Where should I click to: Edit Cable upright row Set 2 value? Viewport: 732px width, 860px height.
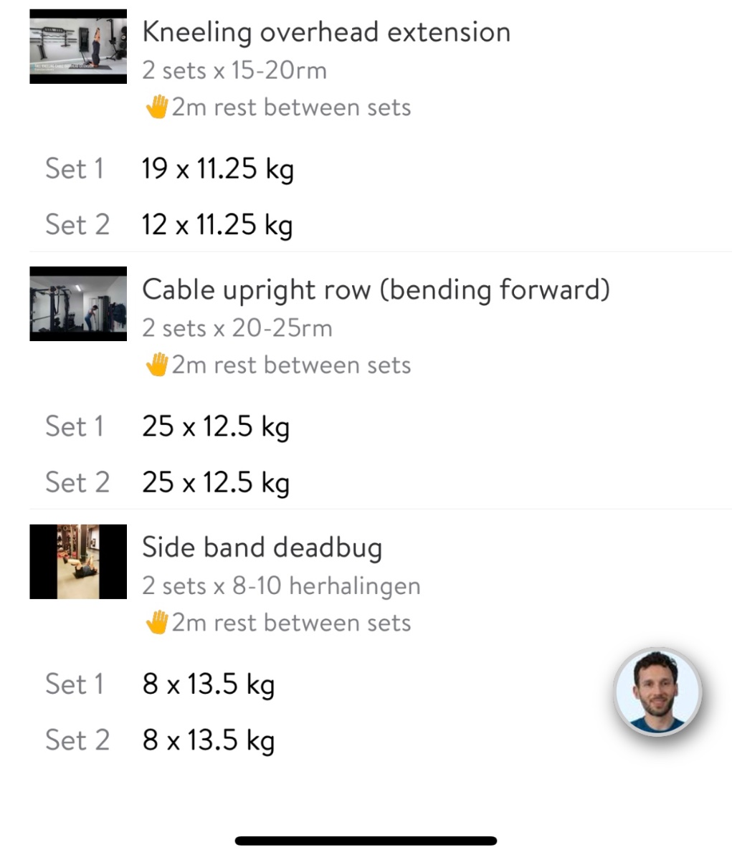tap(216, 482)
